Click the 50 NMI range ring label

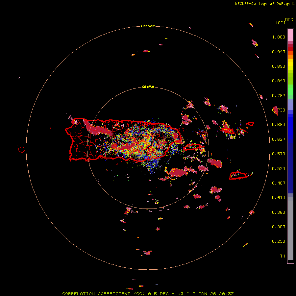[x=148, y=87]
